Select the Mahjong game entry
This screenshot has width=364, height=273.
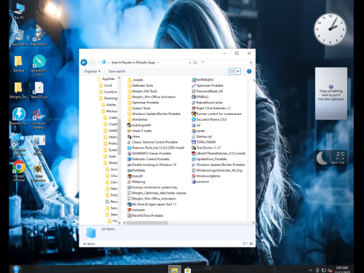click(136, 181)
